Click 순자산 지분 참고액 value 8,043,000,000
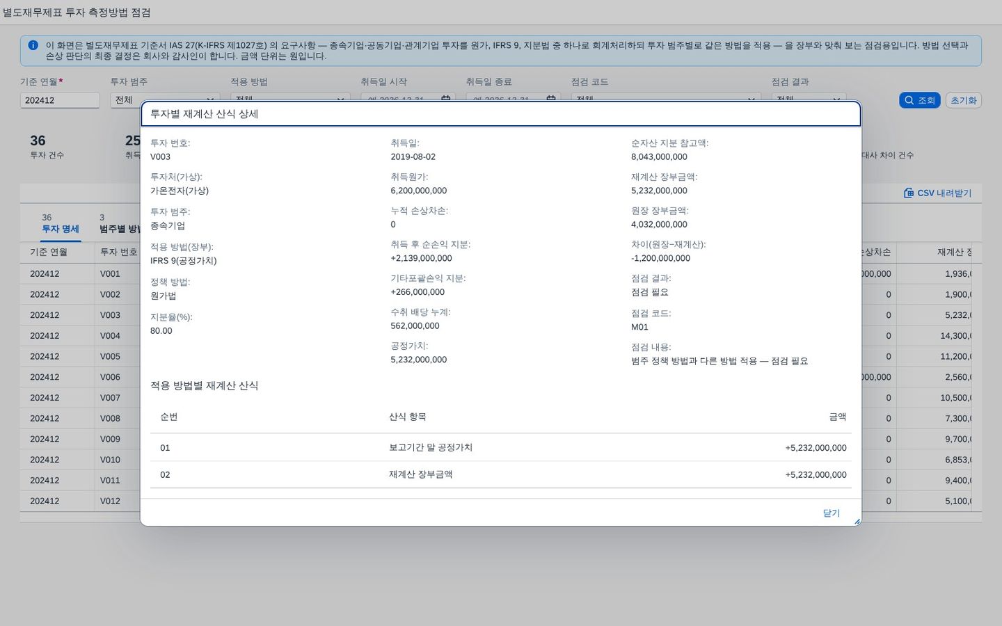 point(659,156)
